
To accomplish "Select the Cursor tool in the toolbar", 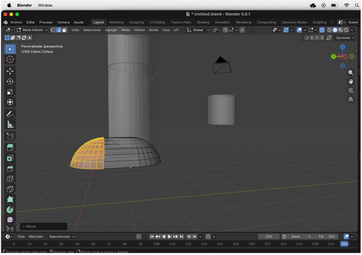I will (10, 59).
